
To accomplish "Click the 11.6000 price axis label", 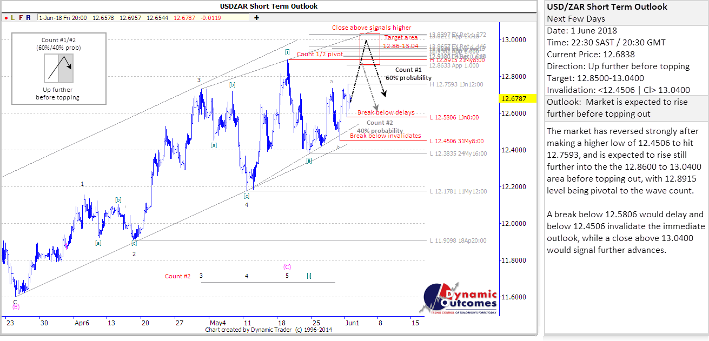I will coord(513,297).
